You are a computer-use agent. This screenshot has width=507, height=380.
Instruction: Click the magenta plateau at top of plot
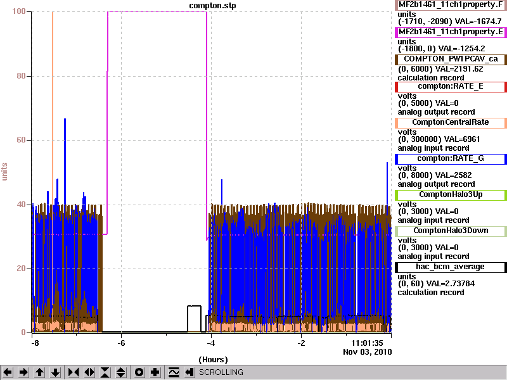(157, 12)
